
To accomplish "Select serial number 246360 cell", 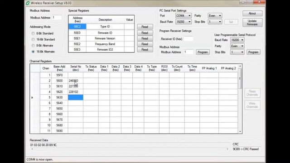I will [x=76, y=81].
